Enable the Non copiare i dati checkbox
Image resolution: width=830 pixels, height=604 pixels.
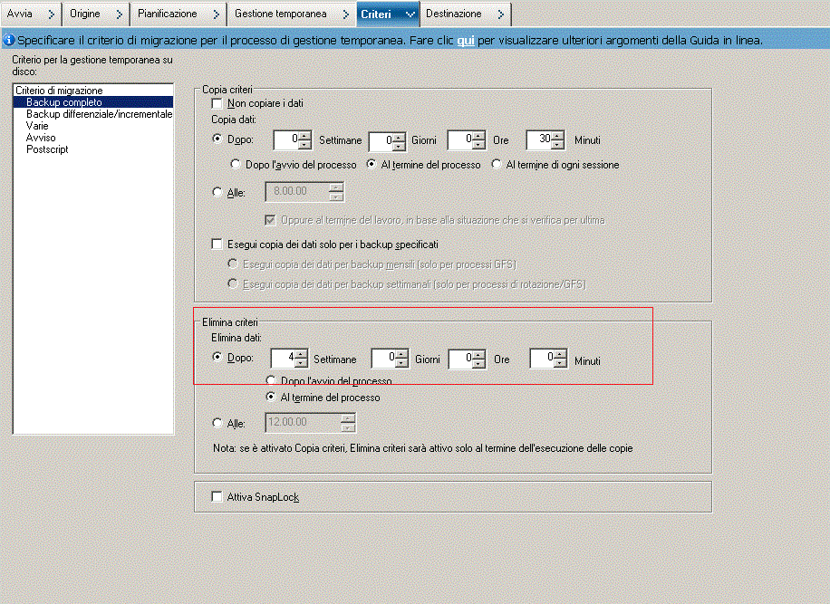pos(216,103)
